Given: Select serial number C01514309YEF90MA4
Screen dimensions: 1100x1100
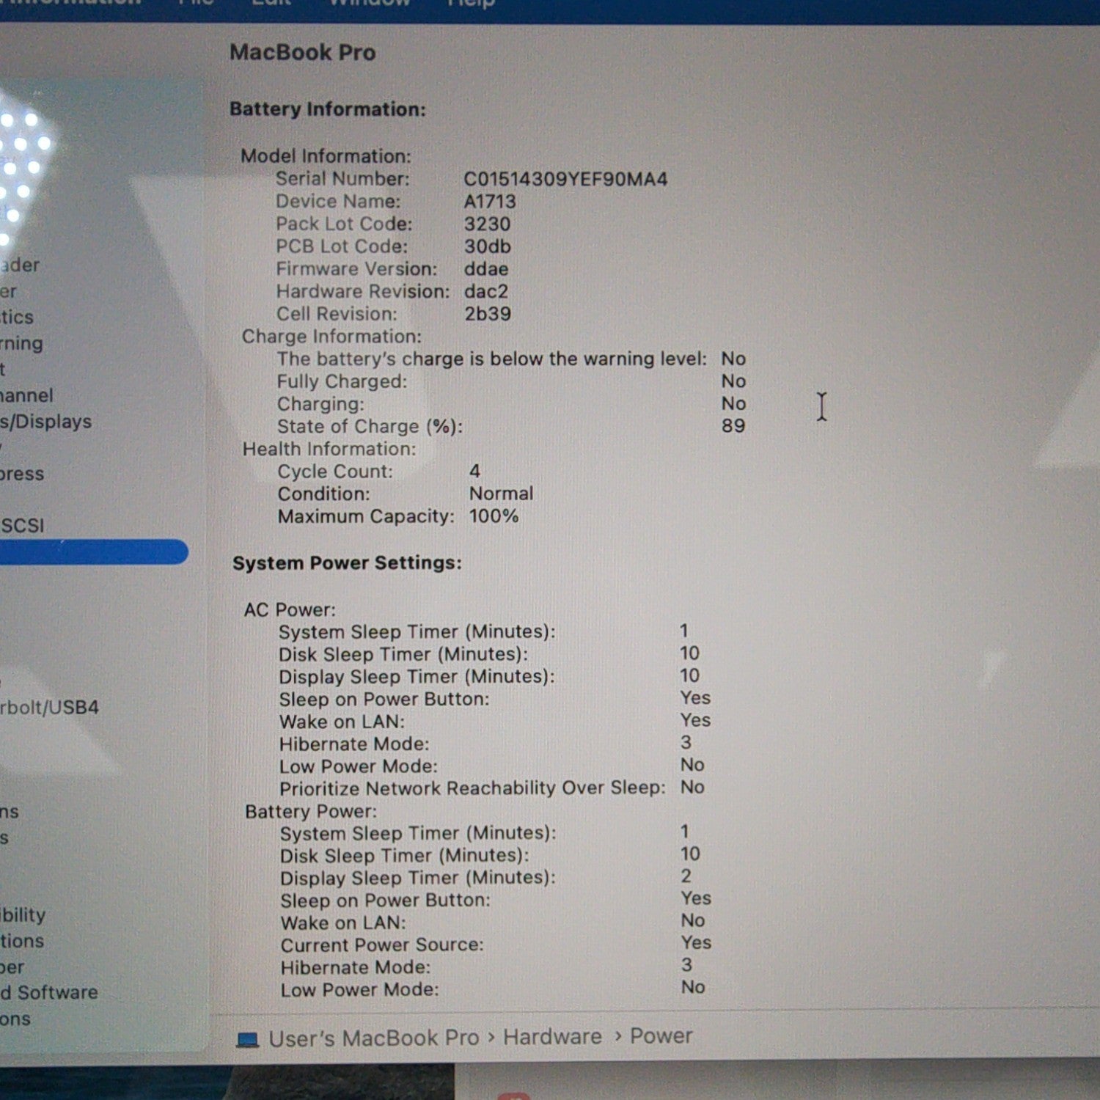Looking at the screenshot, I should (565, 180).
